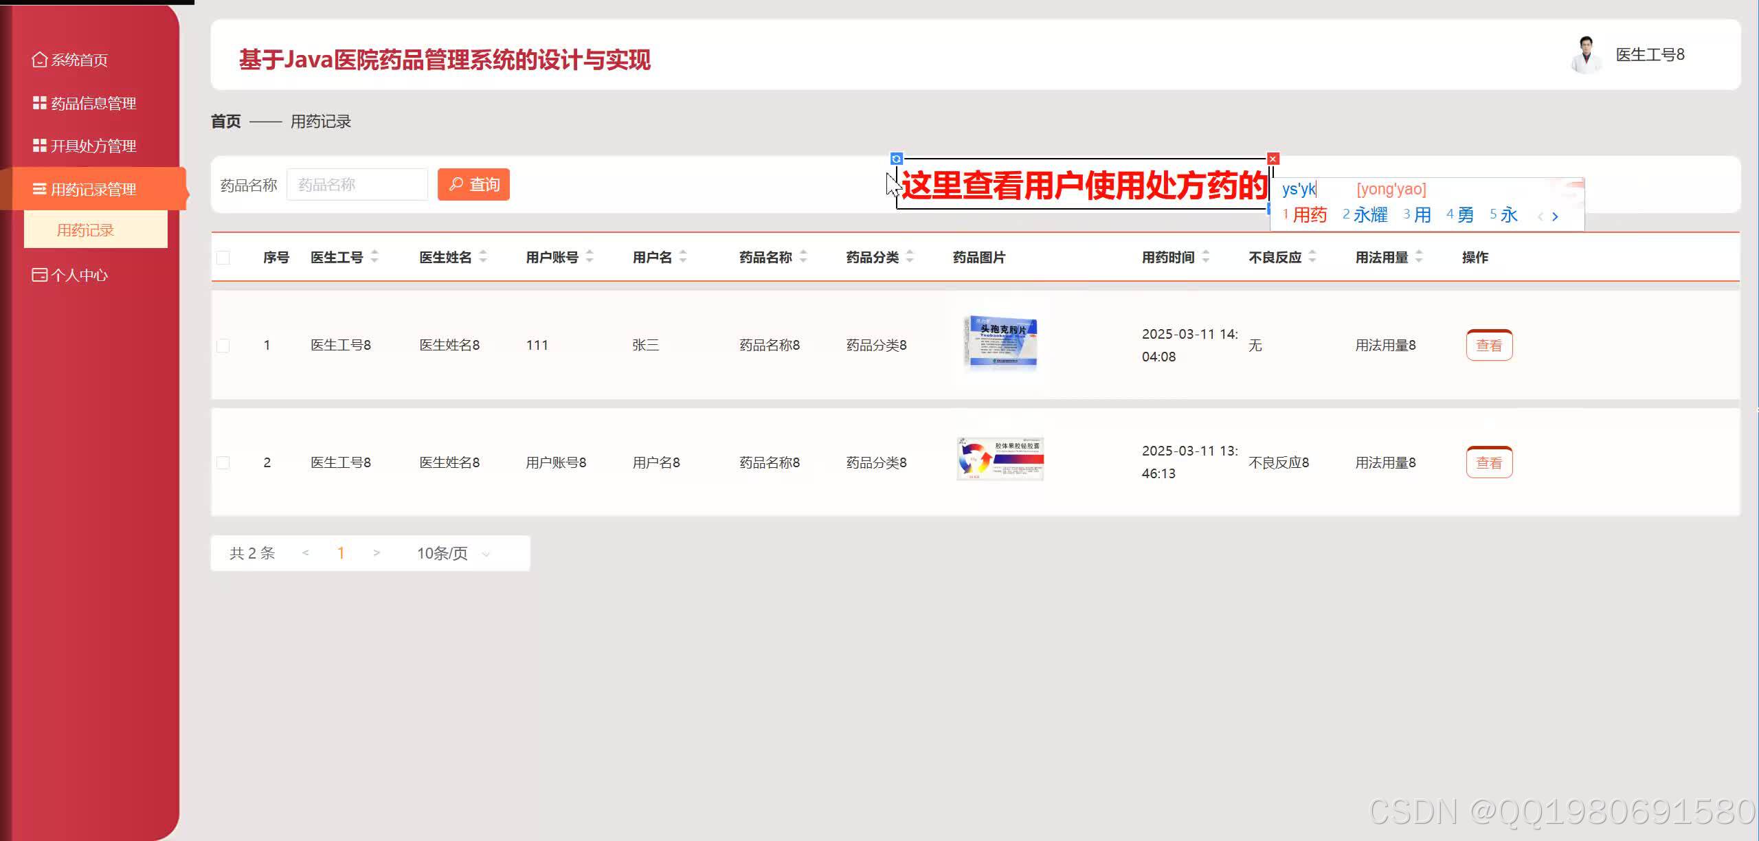This screenshot has width=1759, height=841.
Task: Click 查看 on the 头孢克肟片 record
Action: (1489, 345)
